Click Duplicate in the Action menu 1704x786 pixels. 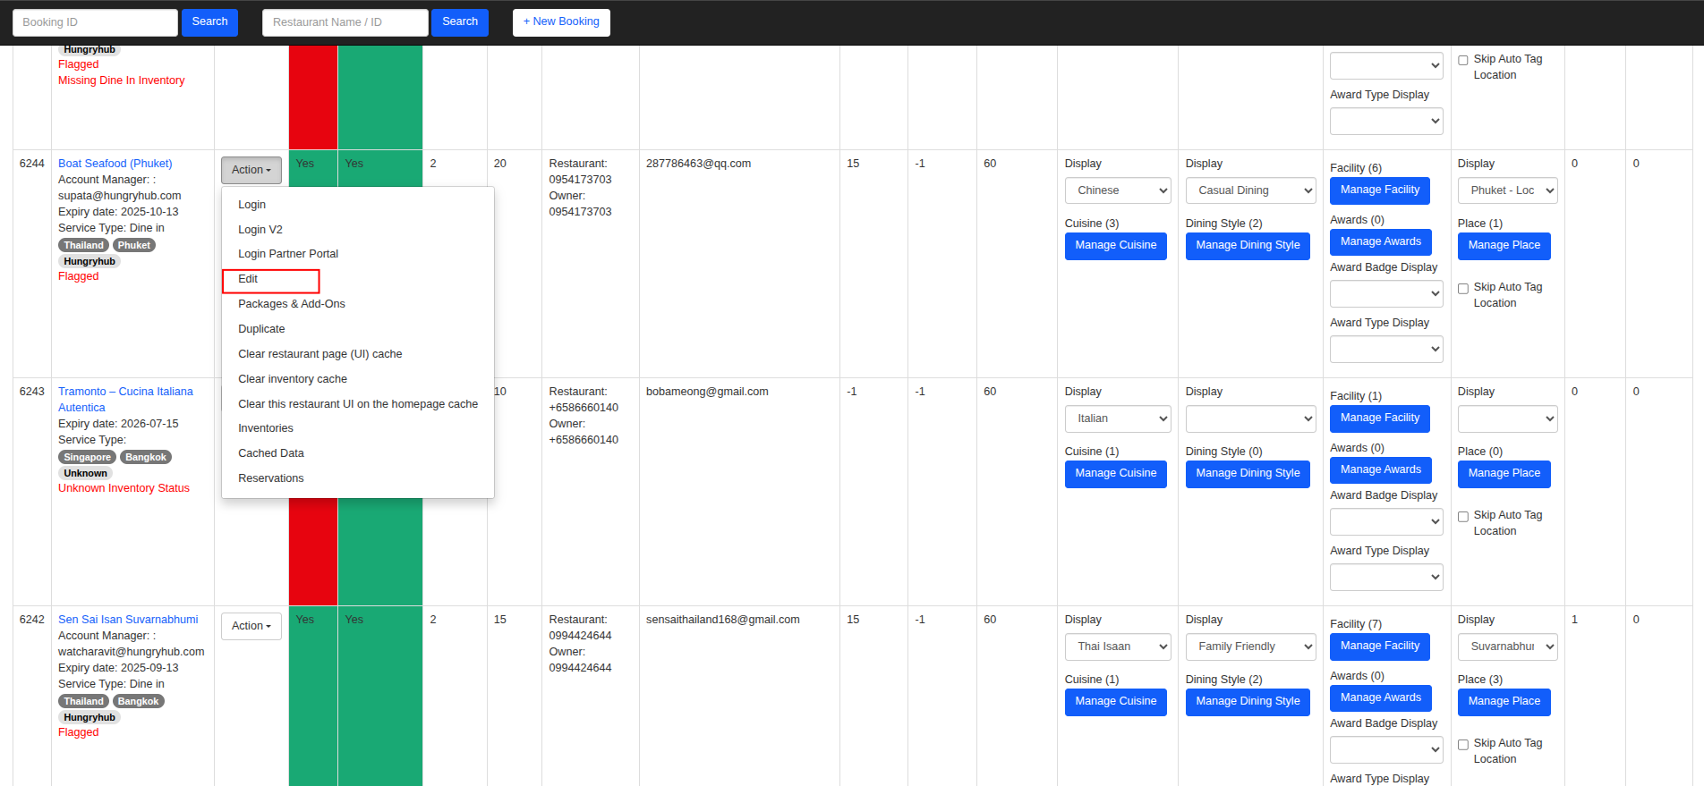261,329
